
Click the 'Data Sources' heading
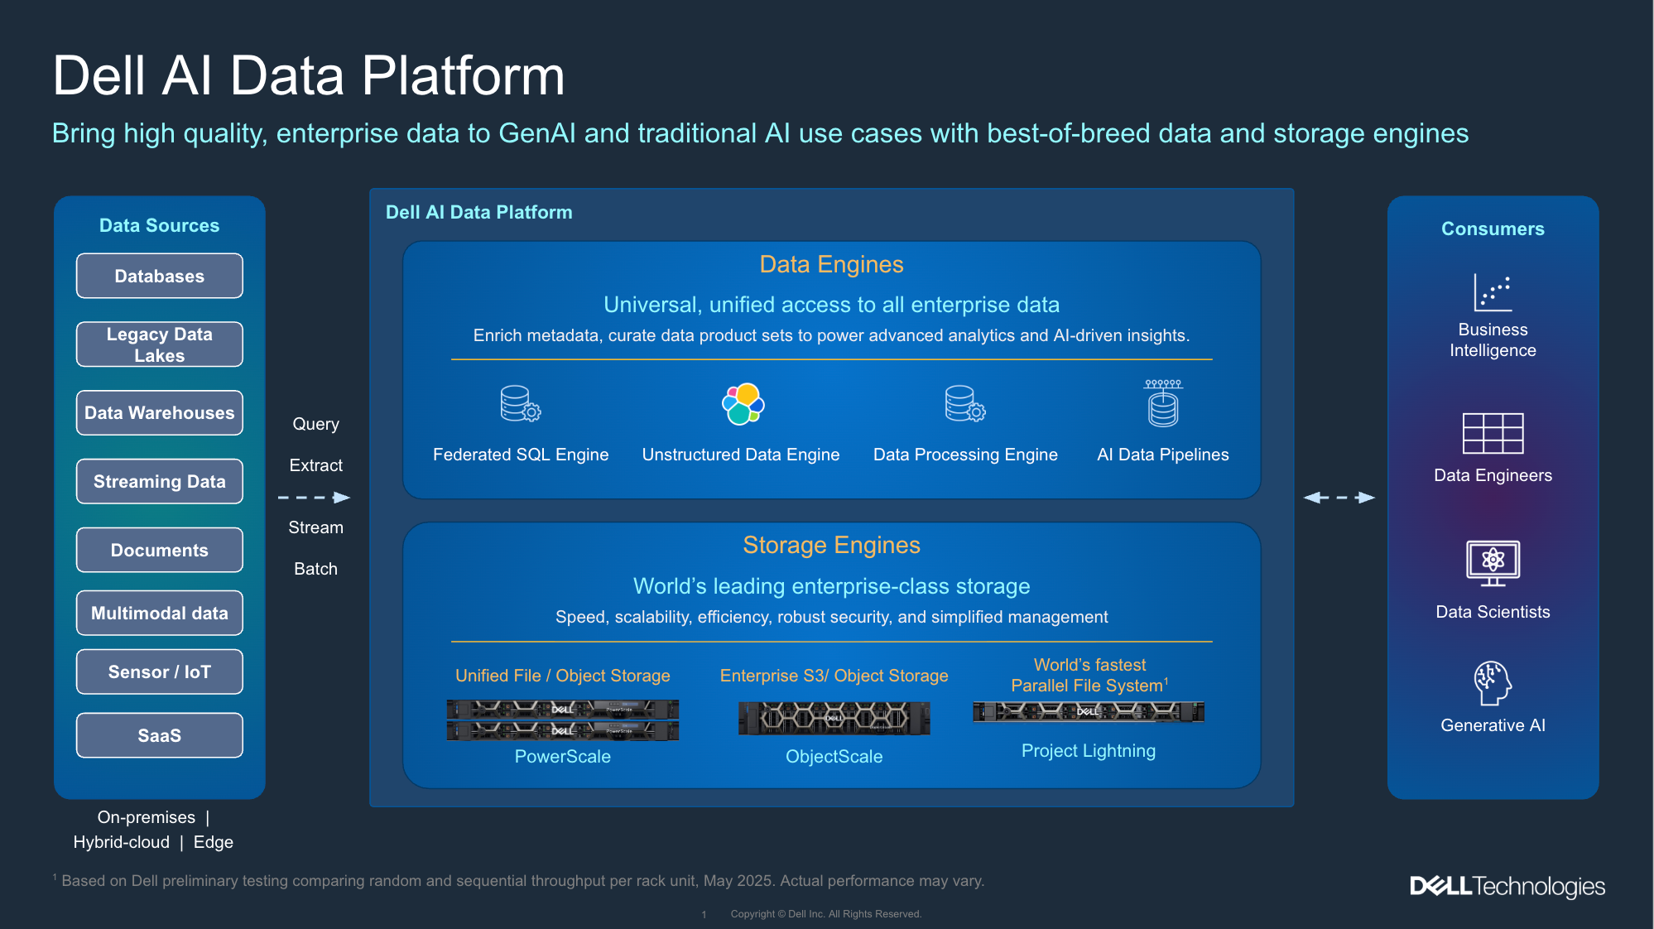[160, 225]
